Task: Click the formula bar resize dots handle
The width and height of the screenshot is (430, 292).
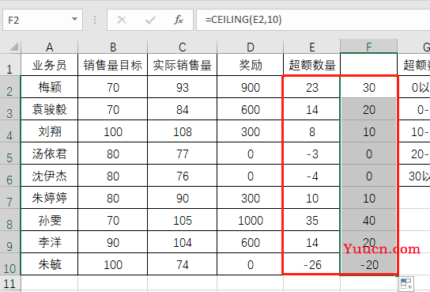Action: (95, 20)
